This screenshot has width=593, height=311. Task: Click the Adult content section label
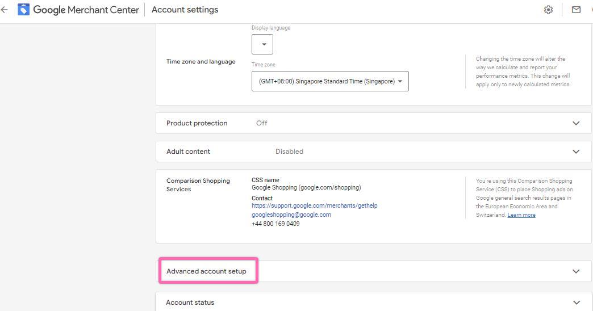(x=188, y=152)
